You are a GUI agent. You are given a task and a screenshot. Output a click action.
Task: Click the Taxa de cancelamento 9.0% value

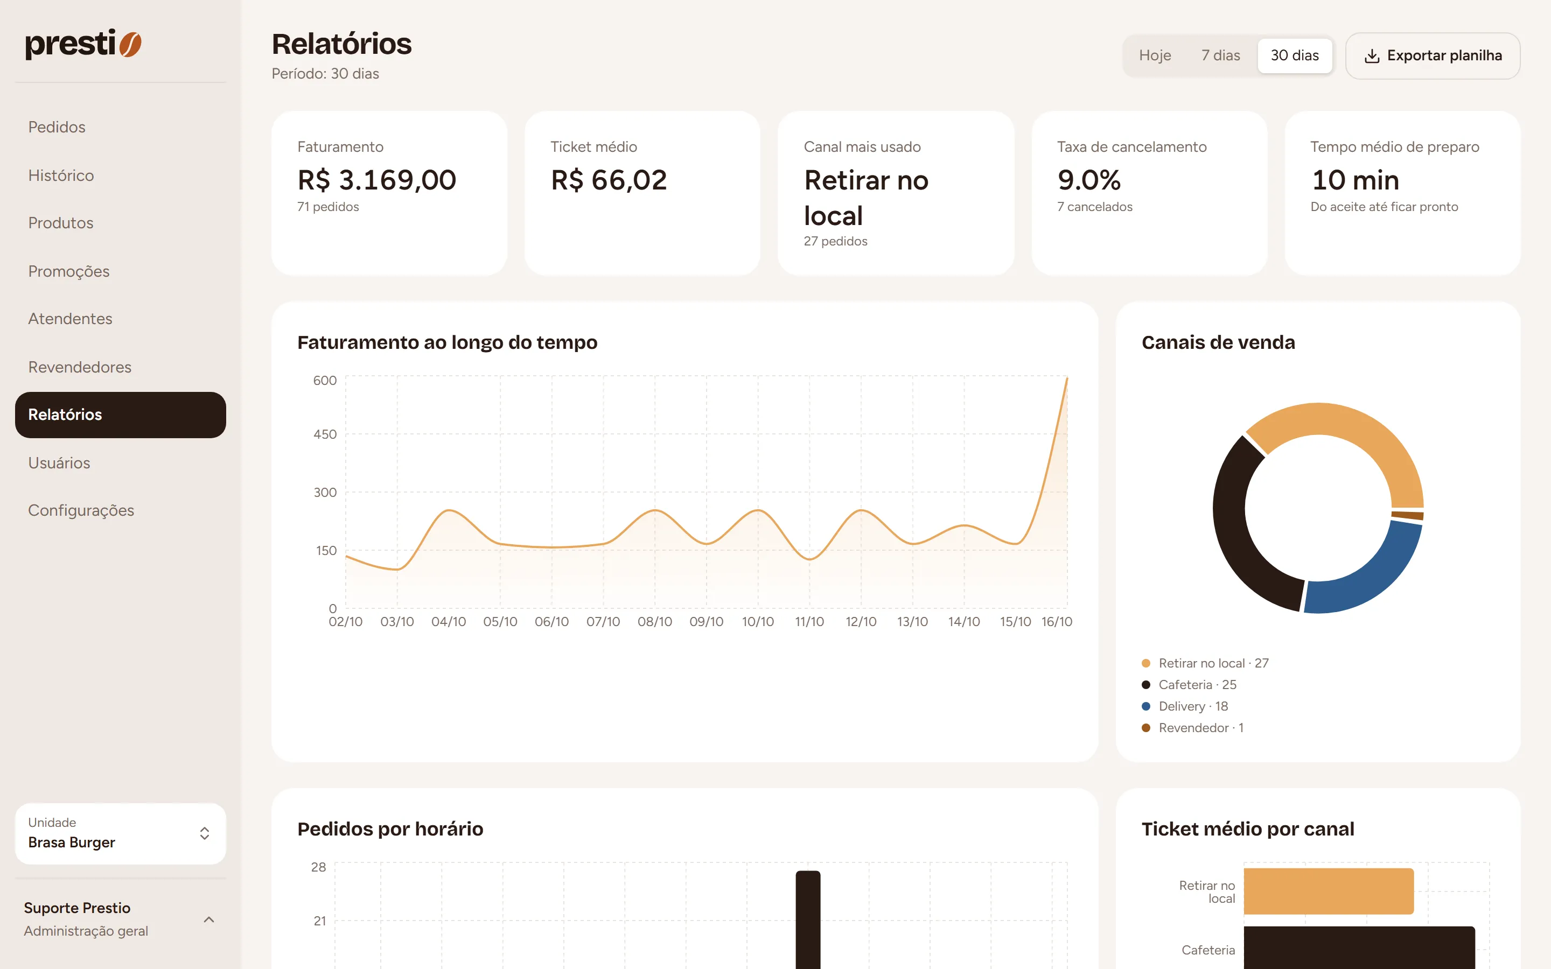coord(1089,180)
